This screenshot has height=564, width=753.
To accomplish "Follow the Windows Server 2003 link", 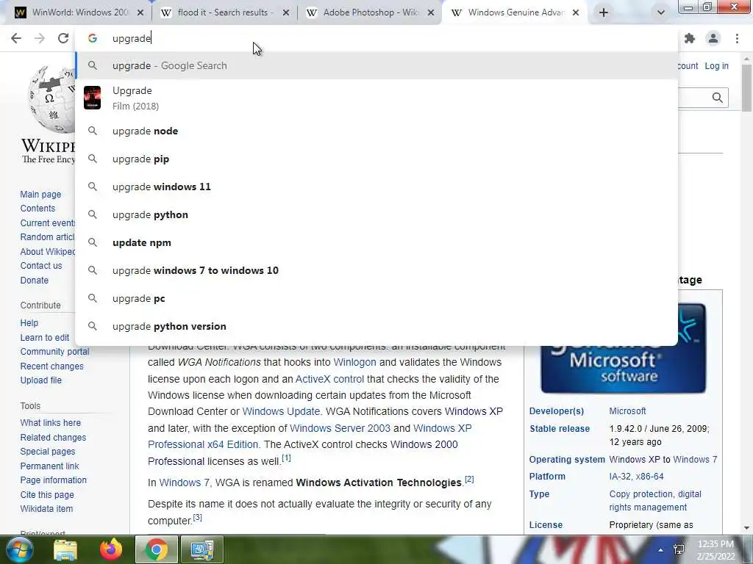I will (x=340, y=428).
